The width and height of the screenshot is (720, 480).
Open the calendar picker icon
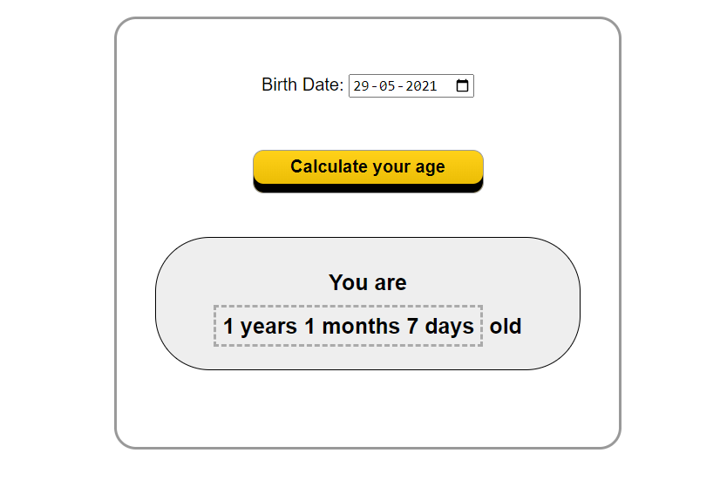tap(463, 85)
